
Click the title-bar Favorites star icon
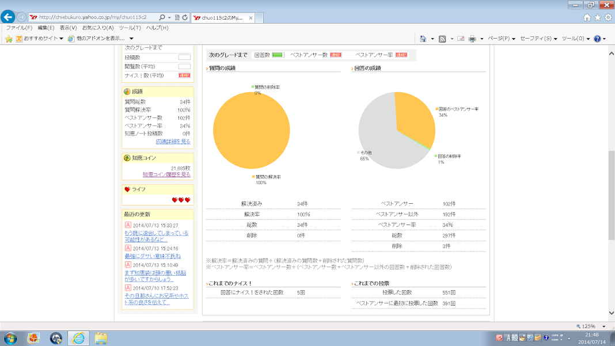pos(597,17)
